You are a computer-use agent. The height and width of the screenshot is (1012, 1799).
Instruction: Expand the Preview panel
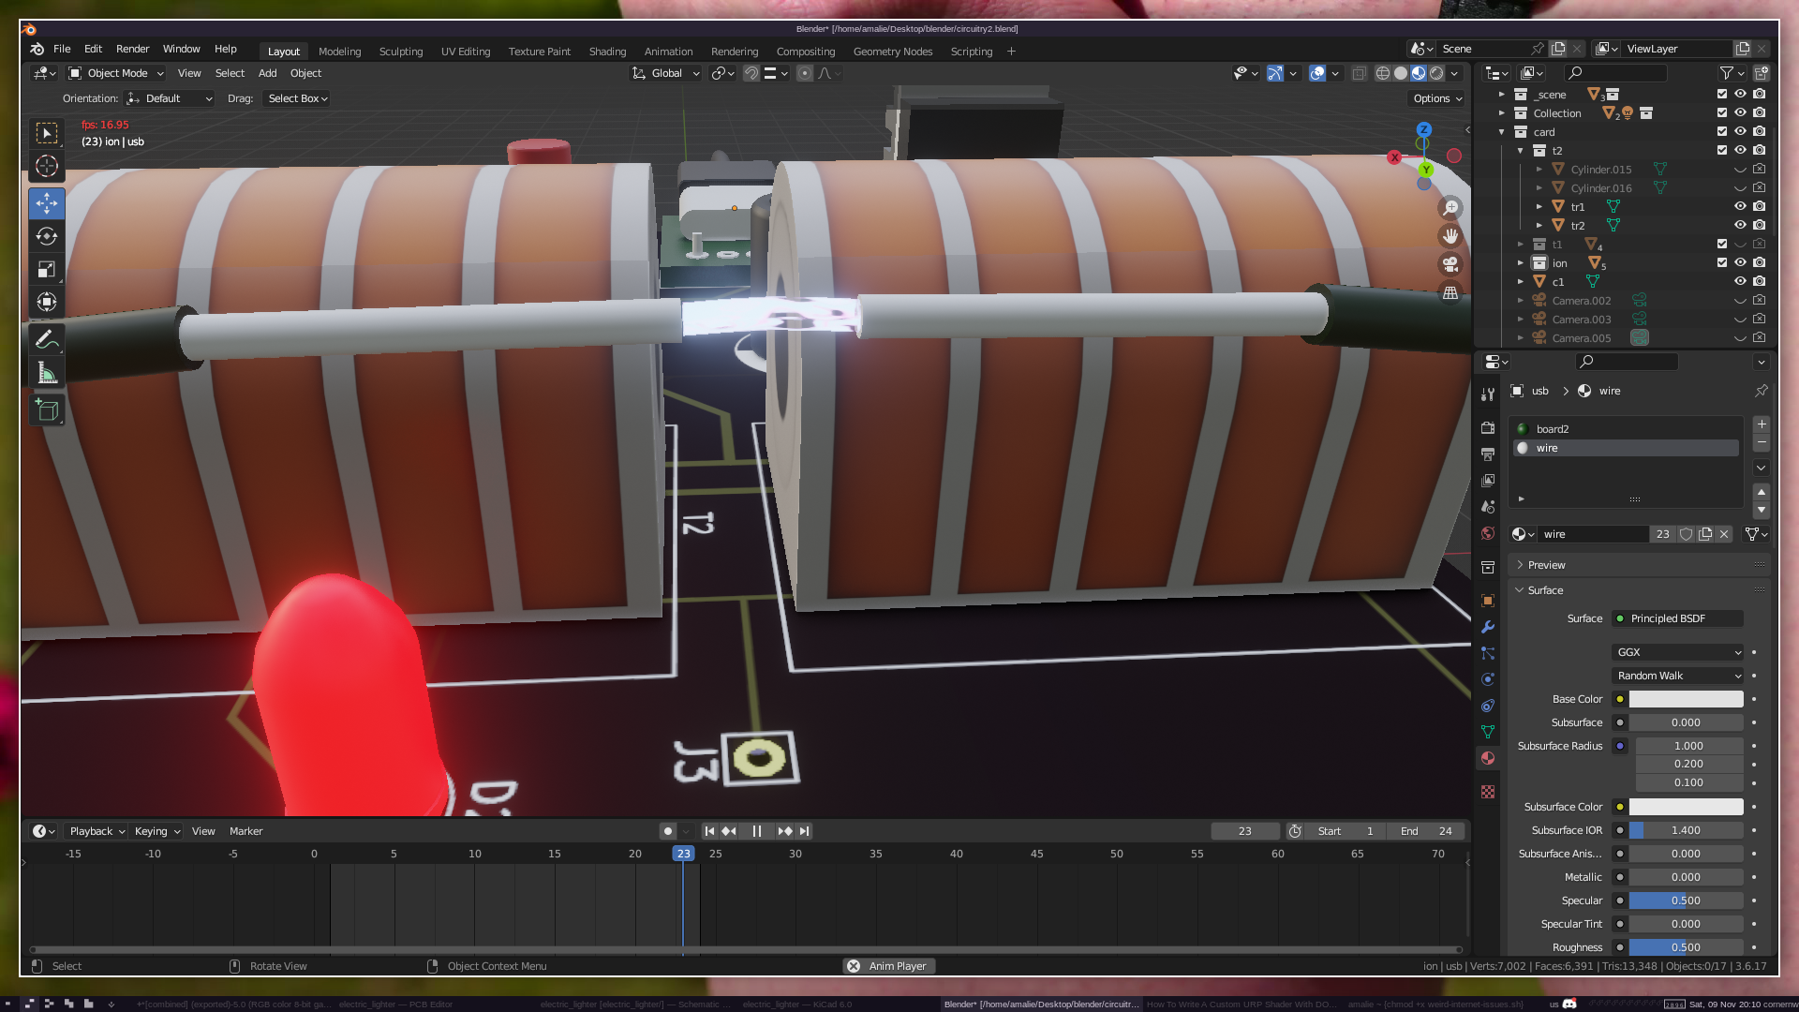coord(1546,565)
